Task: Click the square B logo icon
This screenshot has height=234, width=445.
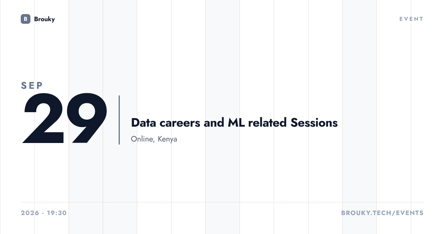Action: 26,19
